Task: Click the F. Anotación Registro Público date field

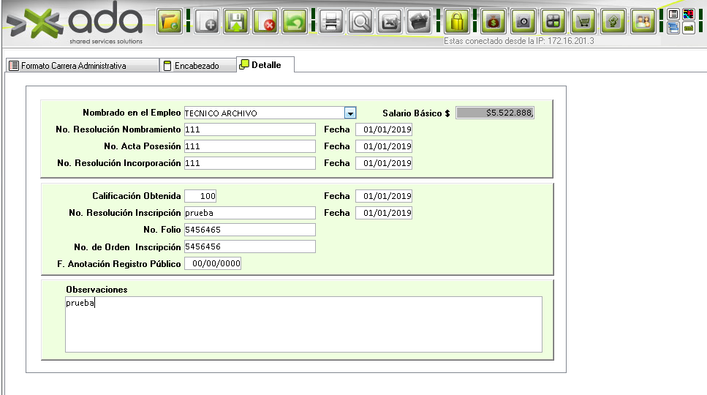Action: (x=213, y=263)
